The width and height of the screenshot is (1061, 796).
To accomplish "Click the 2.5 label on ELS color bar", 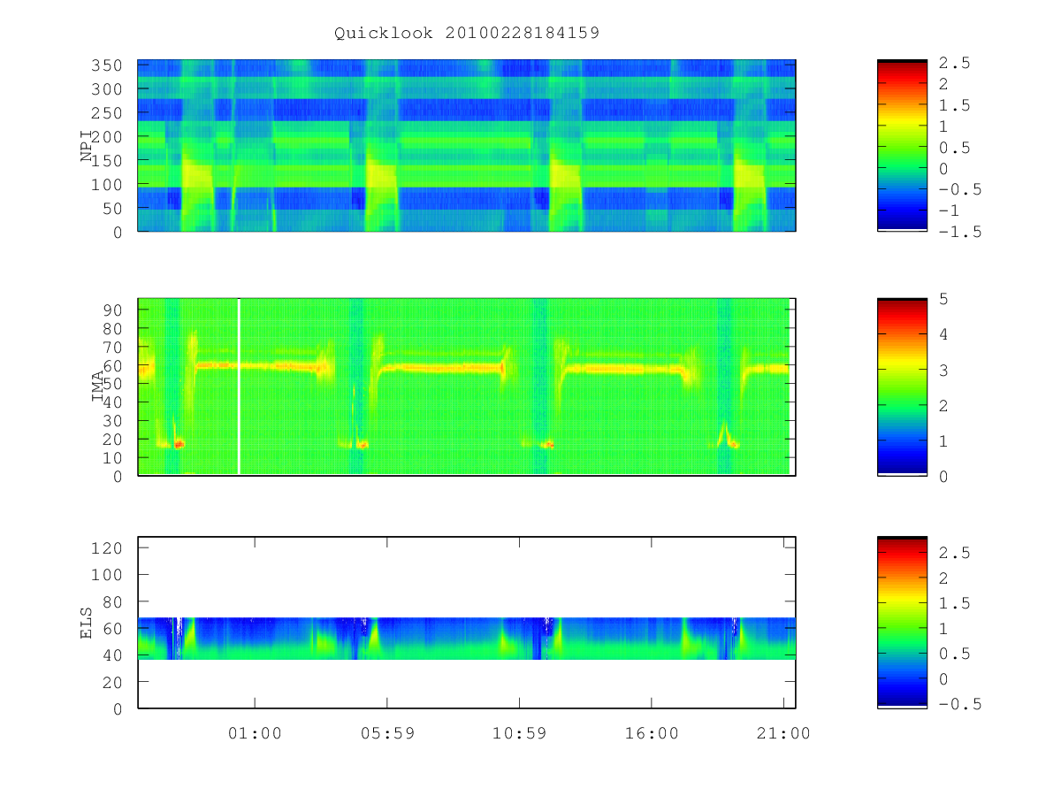I will coord(954,553).
